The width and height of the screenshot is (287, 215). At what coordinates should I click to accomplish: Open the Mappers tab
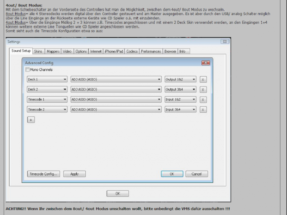[x=53, y=51]
